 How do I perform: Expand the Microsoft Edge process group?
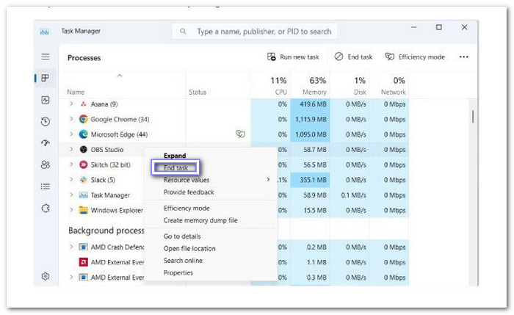pyautogui.click(x=71, y=134)
